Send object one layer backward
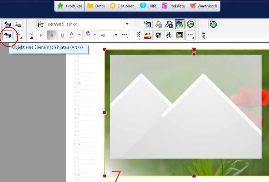This screenshot has width=269, height=182. pyautogui.click(x=7, y=35)
